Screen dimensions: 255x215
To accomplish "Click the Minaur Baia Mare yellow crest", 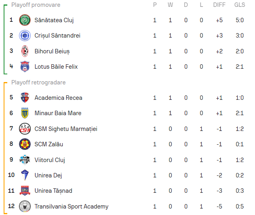I will tap(25, 113).
